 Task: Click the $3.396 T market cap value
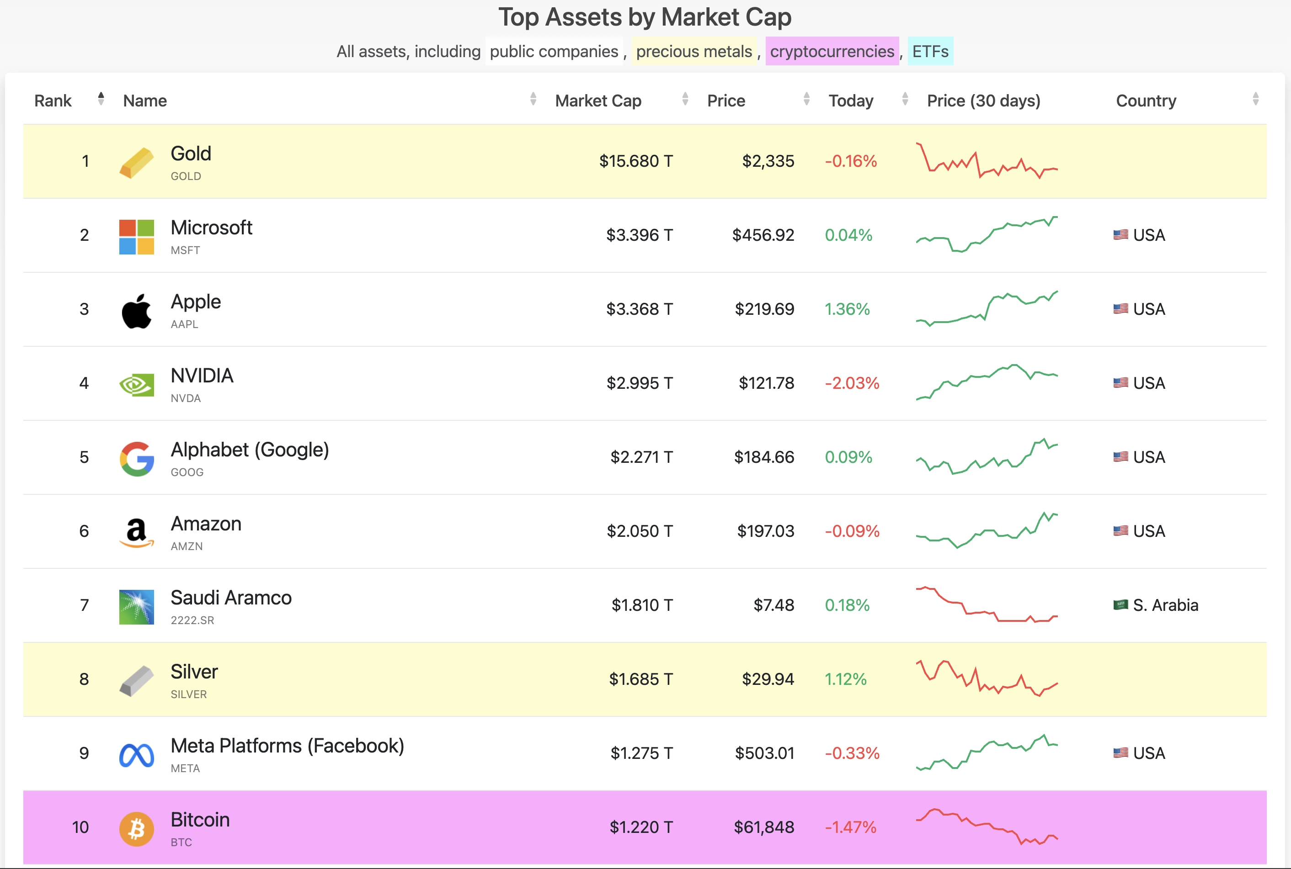click(x=639, y=235)
